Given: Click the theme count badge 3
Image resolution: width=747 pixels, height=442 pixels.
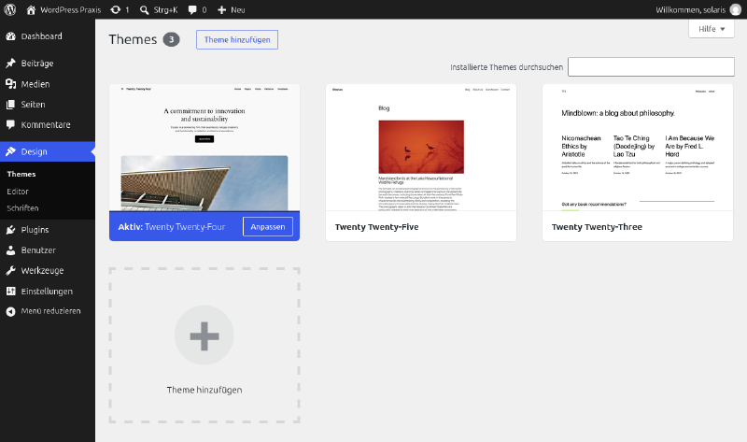Looking at the screenshot, I should [171, 39].
